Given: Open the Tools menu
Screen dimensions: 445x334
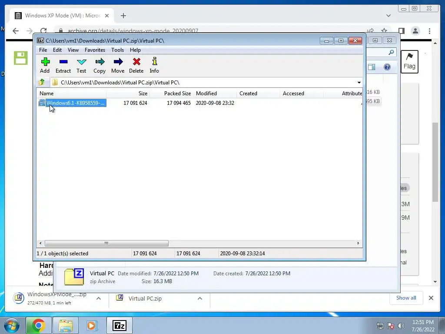Looking at the screenshot, I should 117,50.
